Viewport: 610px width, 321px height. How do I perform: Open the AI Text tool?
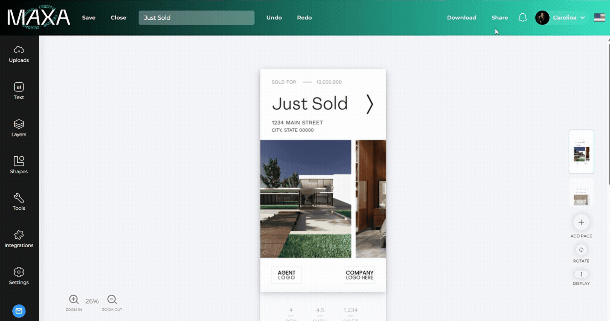point(19,91)
